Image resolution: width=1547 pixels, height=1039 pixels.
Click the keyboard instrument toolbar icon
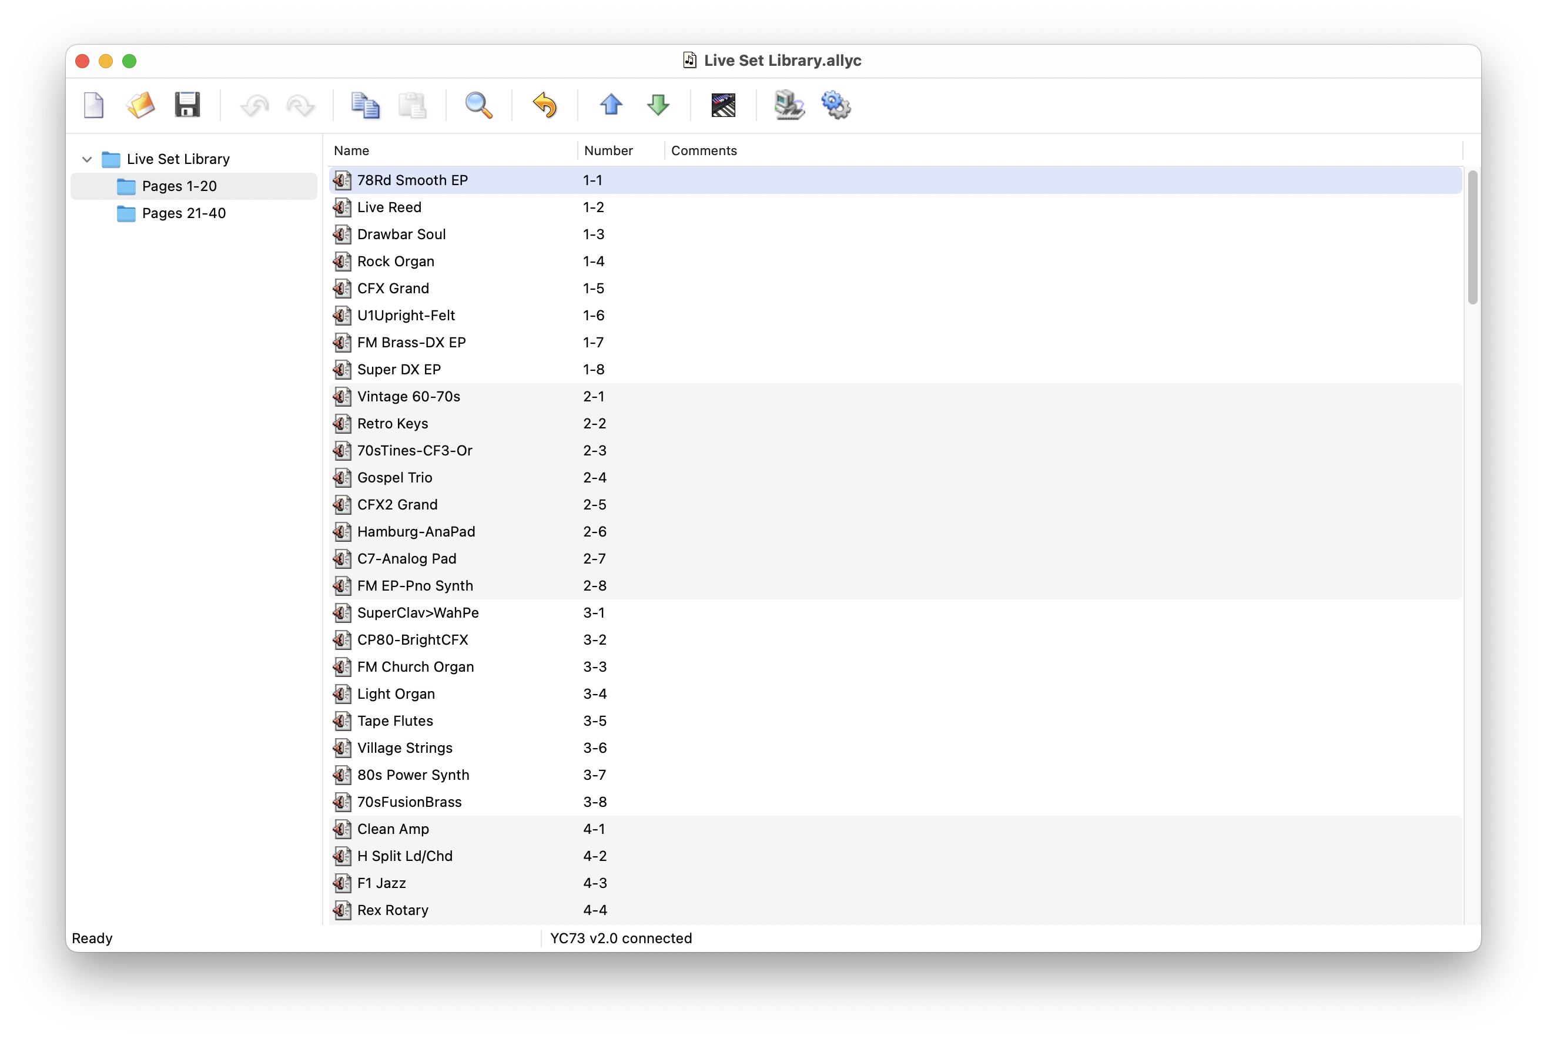coord(724,105)
